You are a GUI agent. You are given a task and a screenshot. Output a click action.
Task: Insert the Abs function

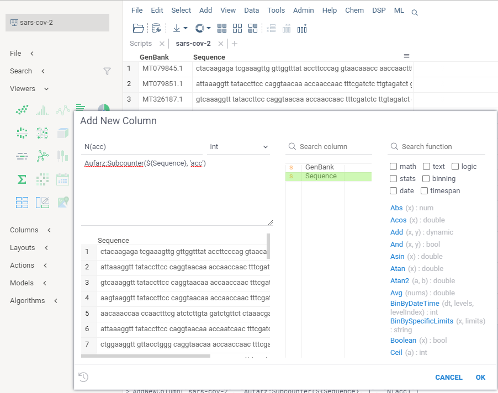[396, 208]
